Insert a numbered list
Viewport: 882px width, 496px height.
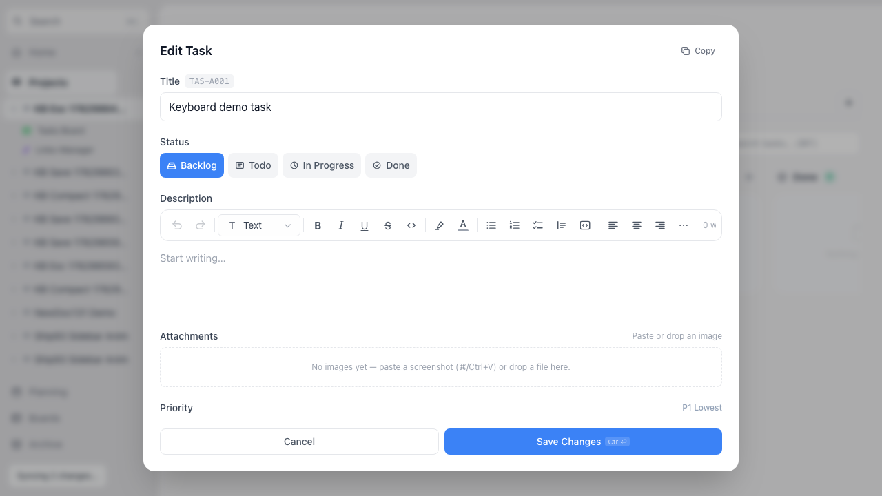[515, 225]
